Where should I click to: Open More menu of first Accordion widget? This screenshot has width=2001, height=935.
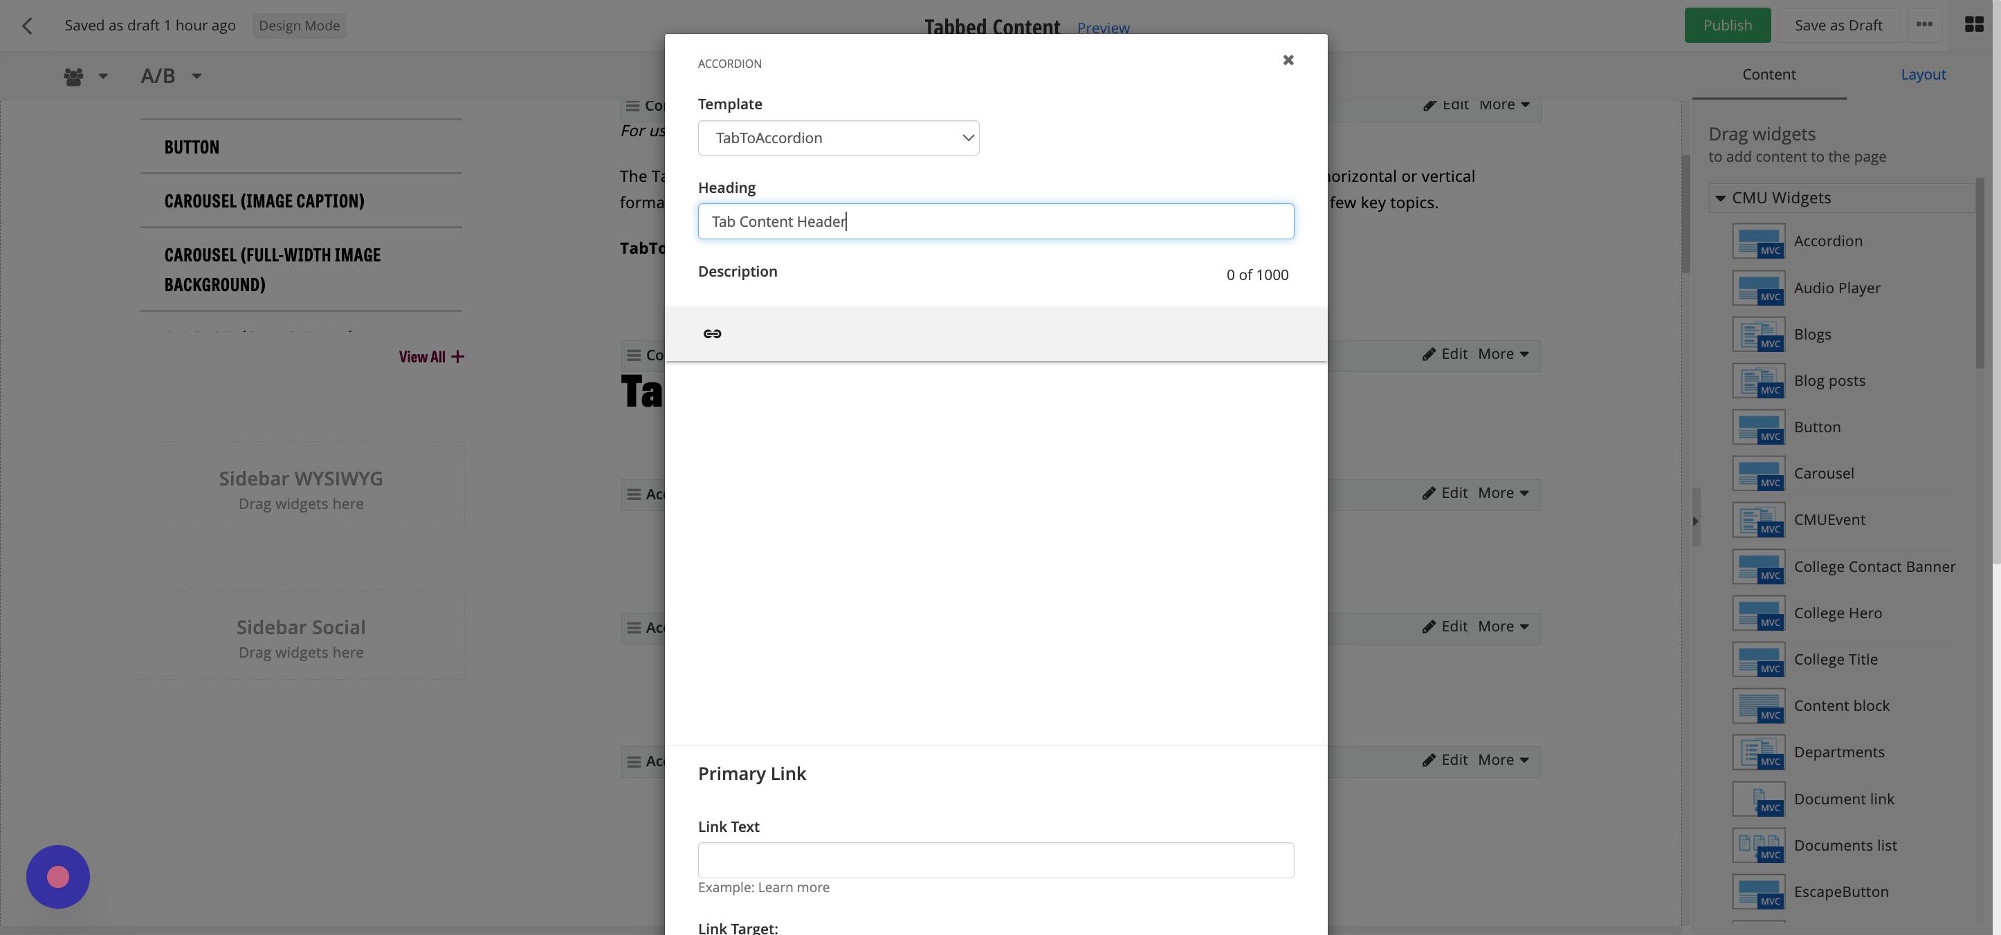tap(1503, 493)
